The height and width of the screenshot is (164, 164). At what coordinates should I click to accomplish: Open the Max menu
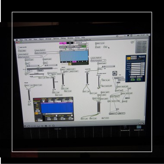[21, 40]
